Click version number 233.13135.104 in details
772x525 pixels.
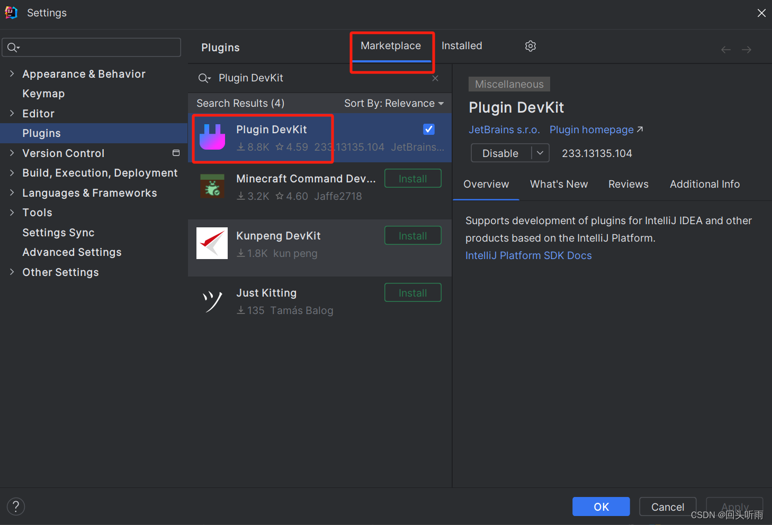pyautogui.click(x=597, y=153)
